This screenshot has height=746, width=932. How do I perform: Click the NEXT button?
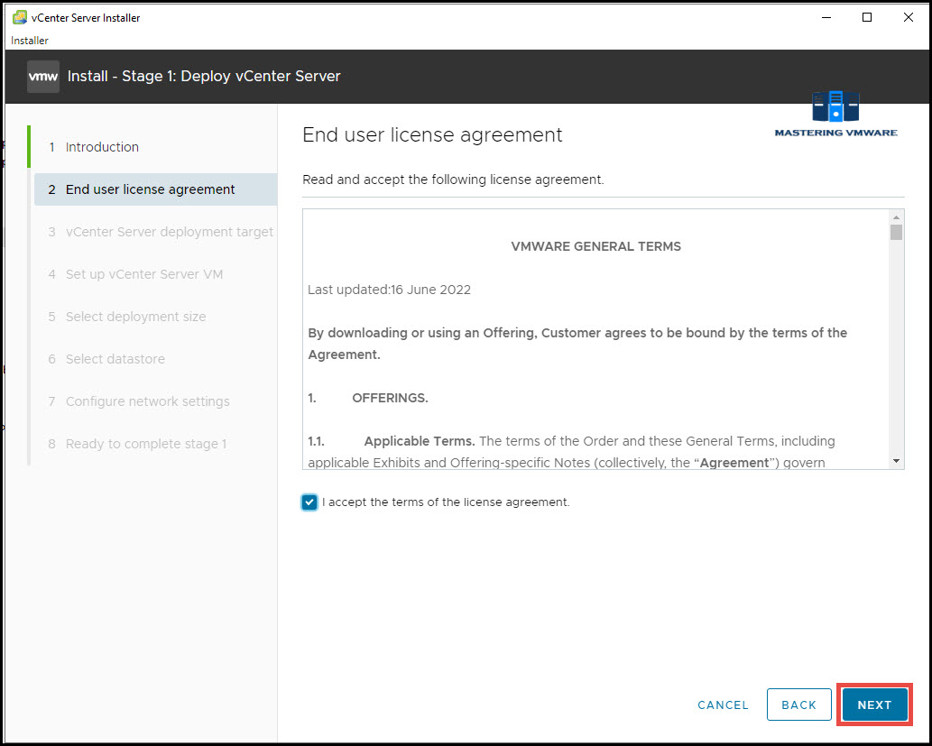(x=874, y=705)
